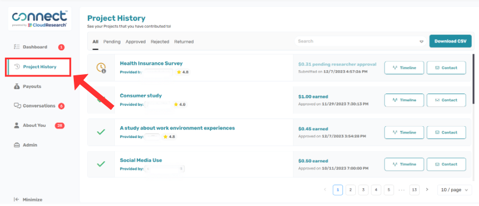The width and height of the screenshot is (479, 206).
Task: Open the Consumer study project
Action: pos(141,96)
